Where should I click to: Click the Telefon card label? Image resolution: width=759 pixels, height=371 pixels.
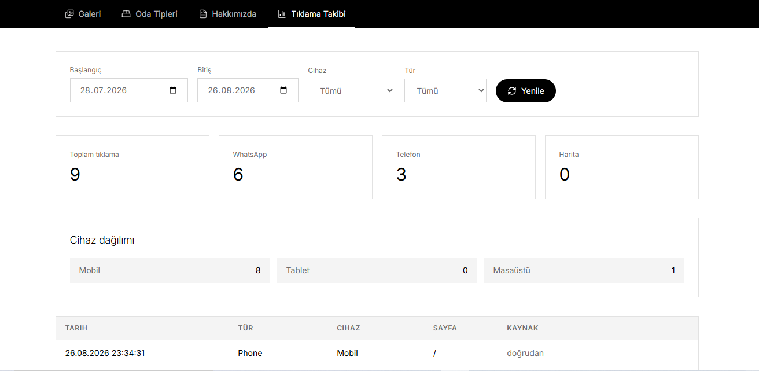408,155
